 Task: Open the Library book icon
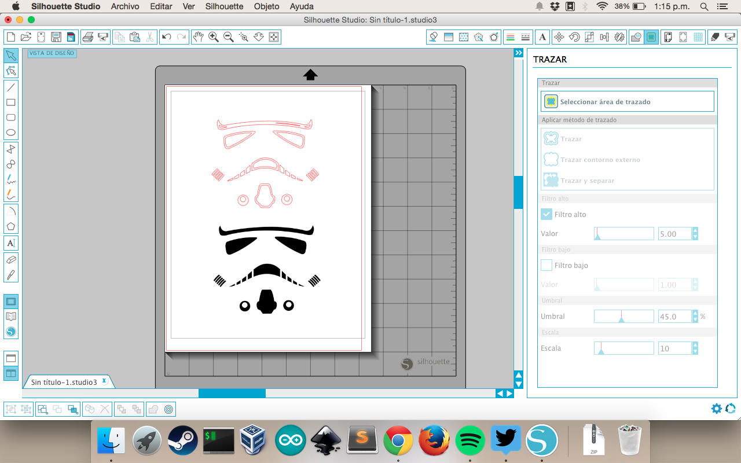point(11,317)
